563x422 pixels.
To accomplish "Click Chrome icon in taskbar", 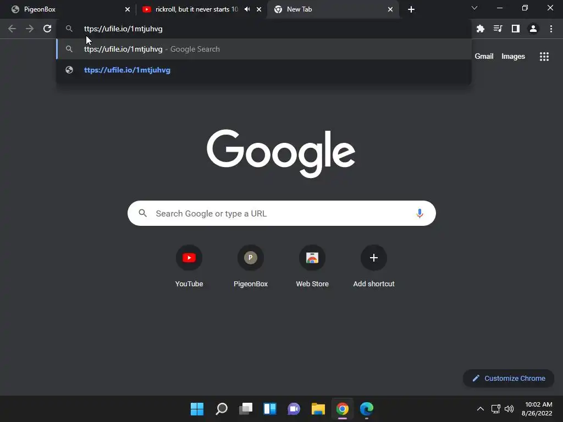I will click(343, 409).
